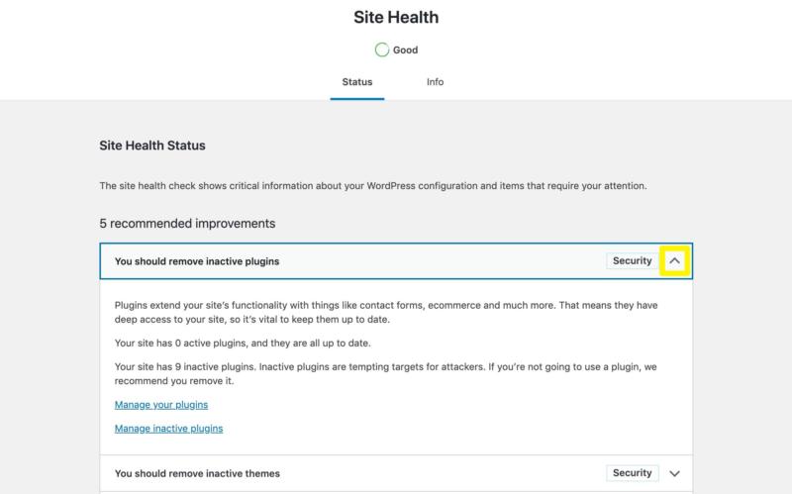Click Security badge on inactive themes row
792x494 pixels.
(633, 473)
